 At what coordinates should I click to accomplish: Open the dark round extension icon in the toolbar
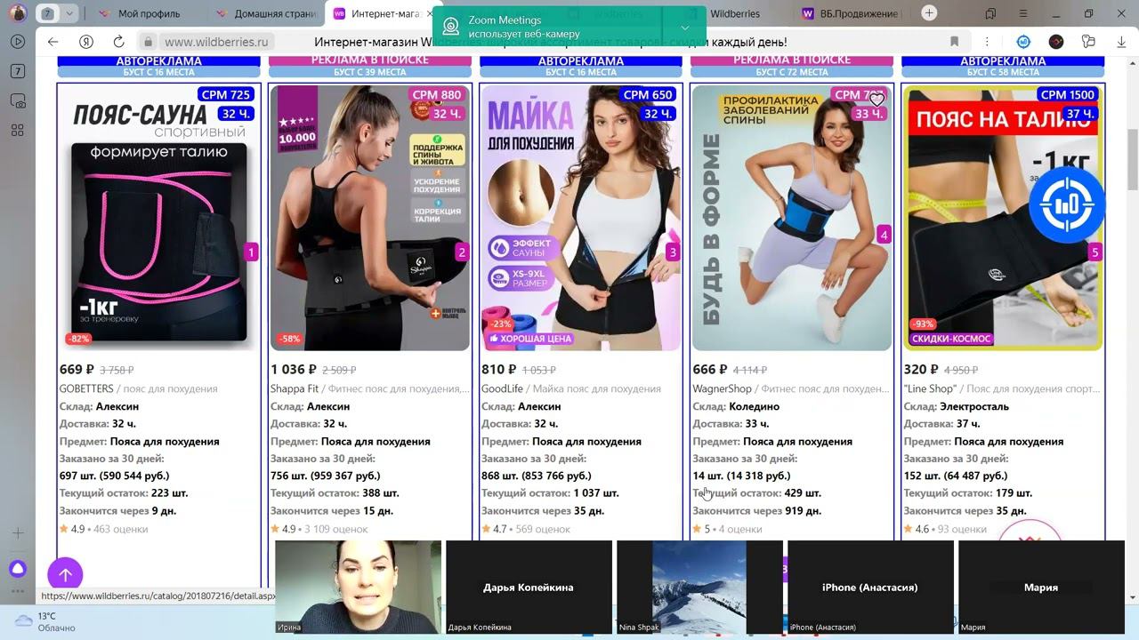pos(1056,42)
